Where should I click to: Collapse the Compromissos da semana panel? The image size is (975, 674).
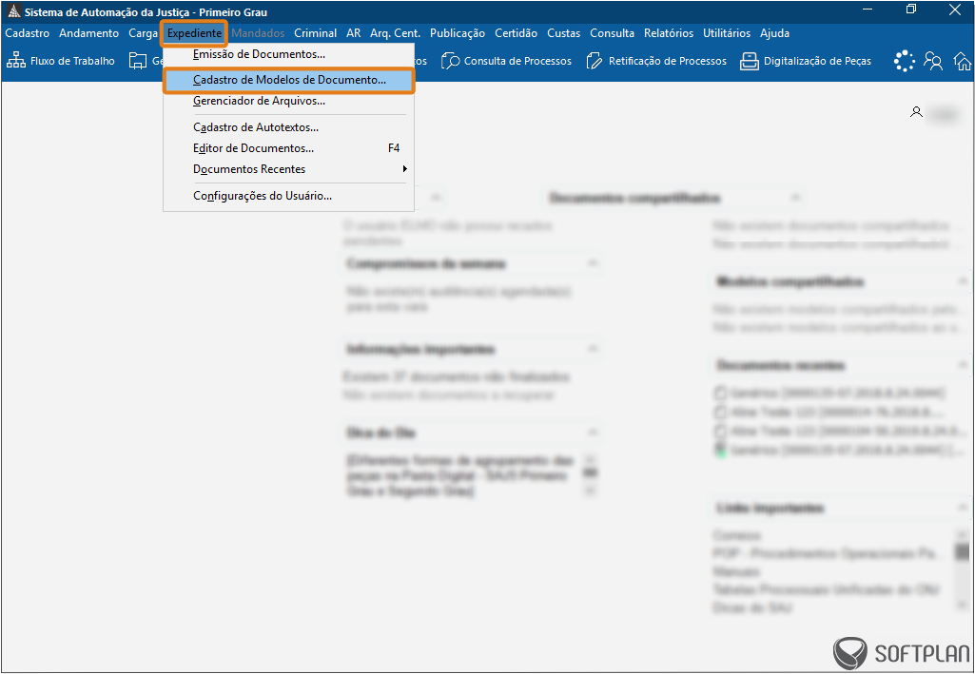tap(593, 263)
